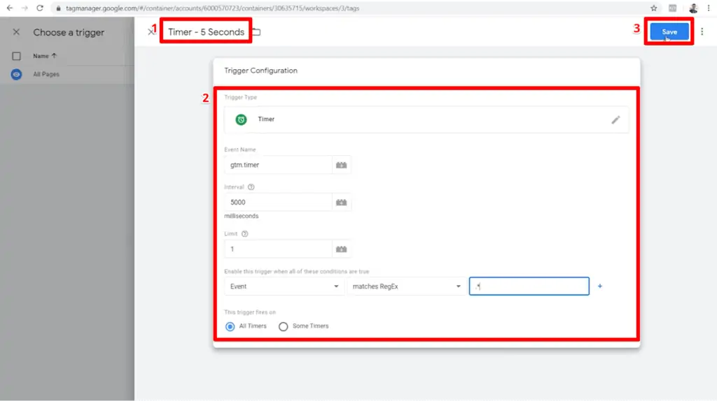Select the Some Timers radio button
The image size is (717, 401).
(x=283, y=326)
